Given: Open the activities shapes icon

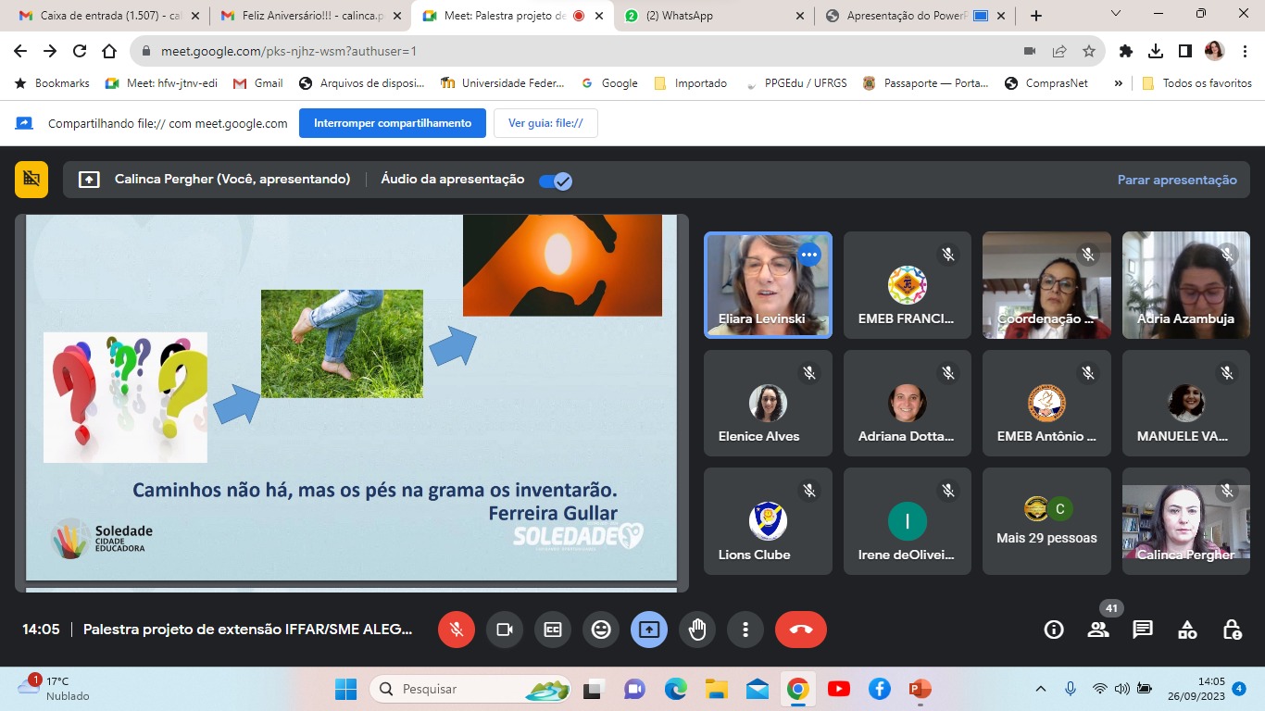Looking at the screenshot, I should 1187,630.
